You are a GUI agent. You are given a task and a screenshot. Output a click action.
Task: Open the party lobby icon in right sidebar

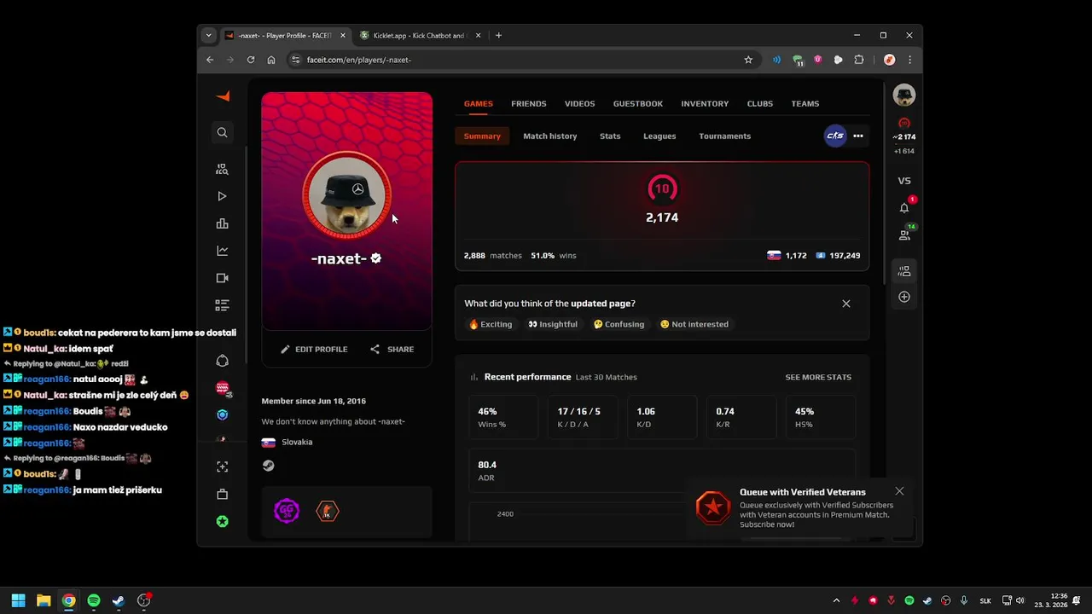point(904,271)
